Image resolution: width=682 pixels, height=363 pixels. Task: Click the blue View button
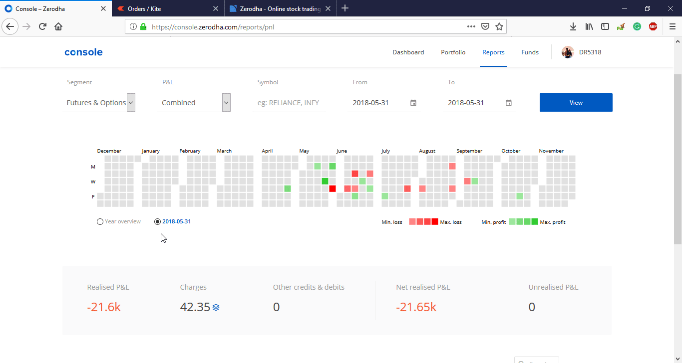[x=576, y=103]
